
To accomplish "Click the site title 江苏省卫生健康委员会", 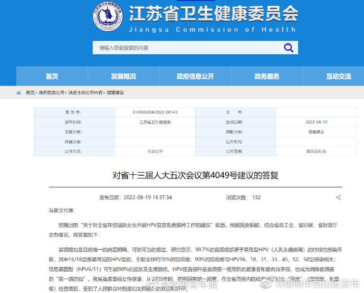I will (214, 14).
